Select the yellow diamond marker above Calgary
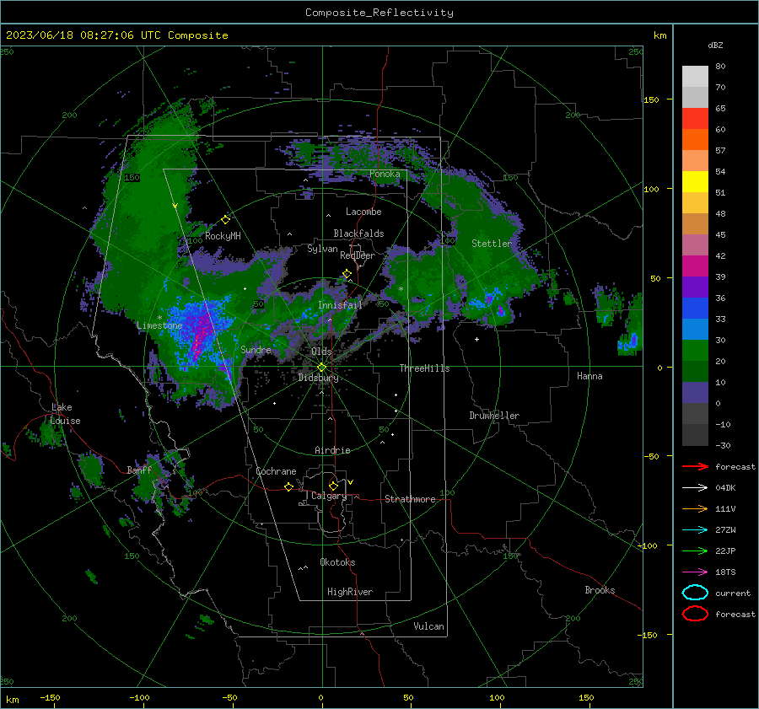Image resolution: width=759 pixels, height=709 pixels. coord(333,486)
